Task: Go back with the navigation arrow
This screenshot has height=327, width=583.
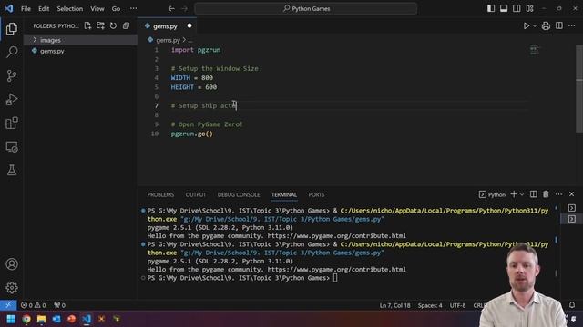Action: pyautogui.click(x=171, y=8)
